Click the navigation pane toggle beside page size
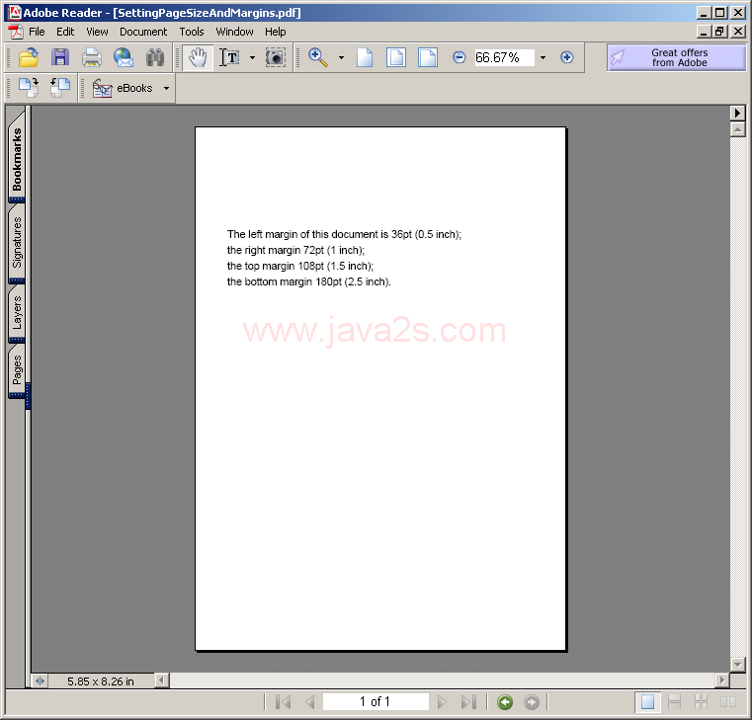The image size is (752, 720). click(40, 680)
